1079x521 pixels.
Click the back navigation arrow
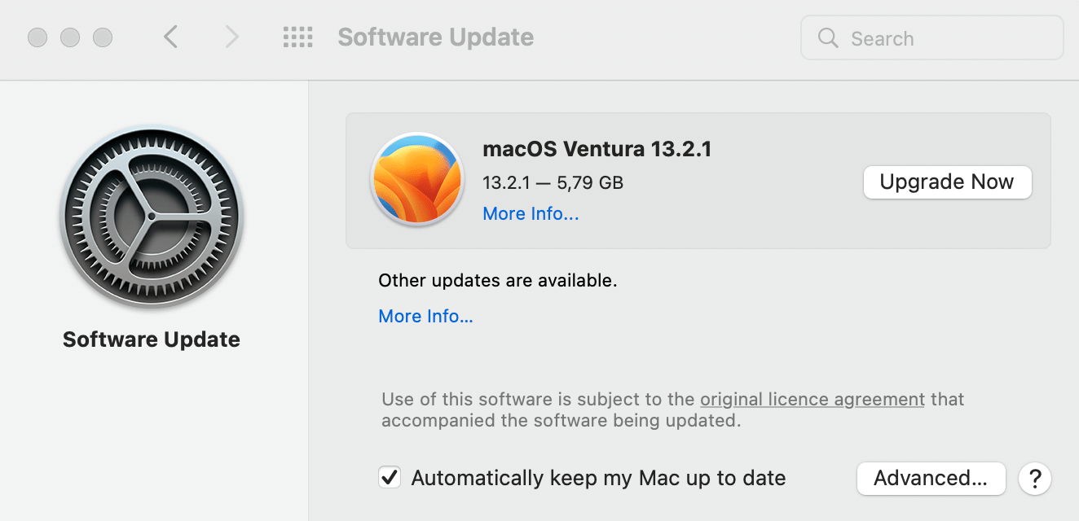click(170, 37)
